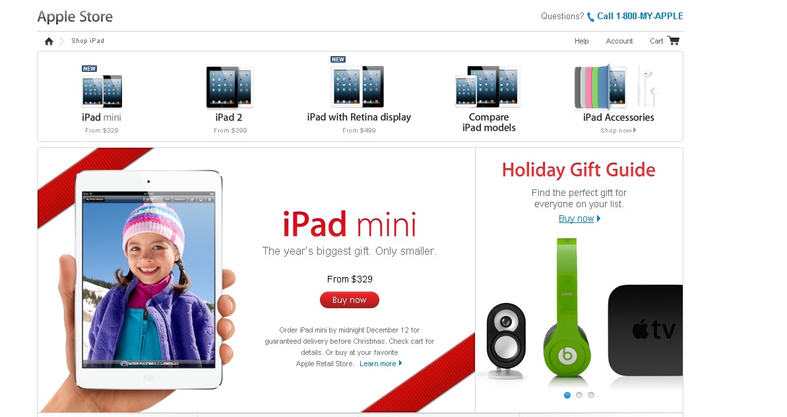787x417 pixels.
Task: Select the iPad 2 product image
Action: pyautogui.click(x=230, y=87)
